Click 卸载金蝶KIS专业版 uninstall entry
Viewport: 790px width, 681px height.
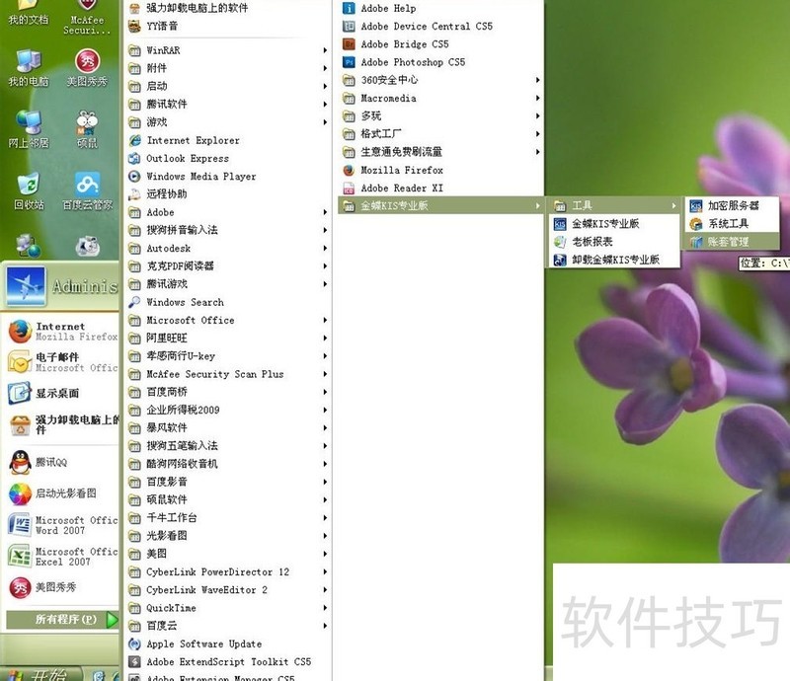(x=614, y=260)
